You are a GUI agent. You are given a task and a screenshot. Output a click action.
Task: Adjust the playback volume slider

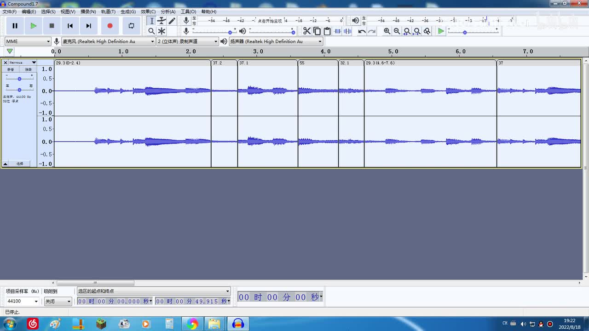271,31
